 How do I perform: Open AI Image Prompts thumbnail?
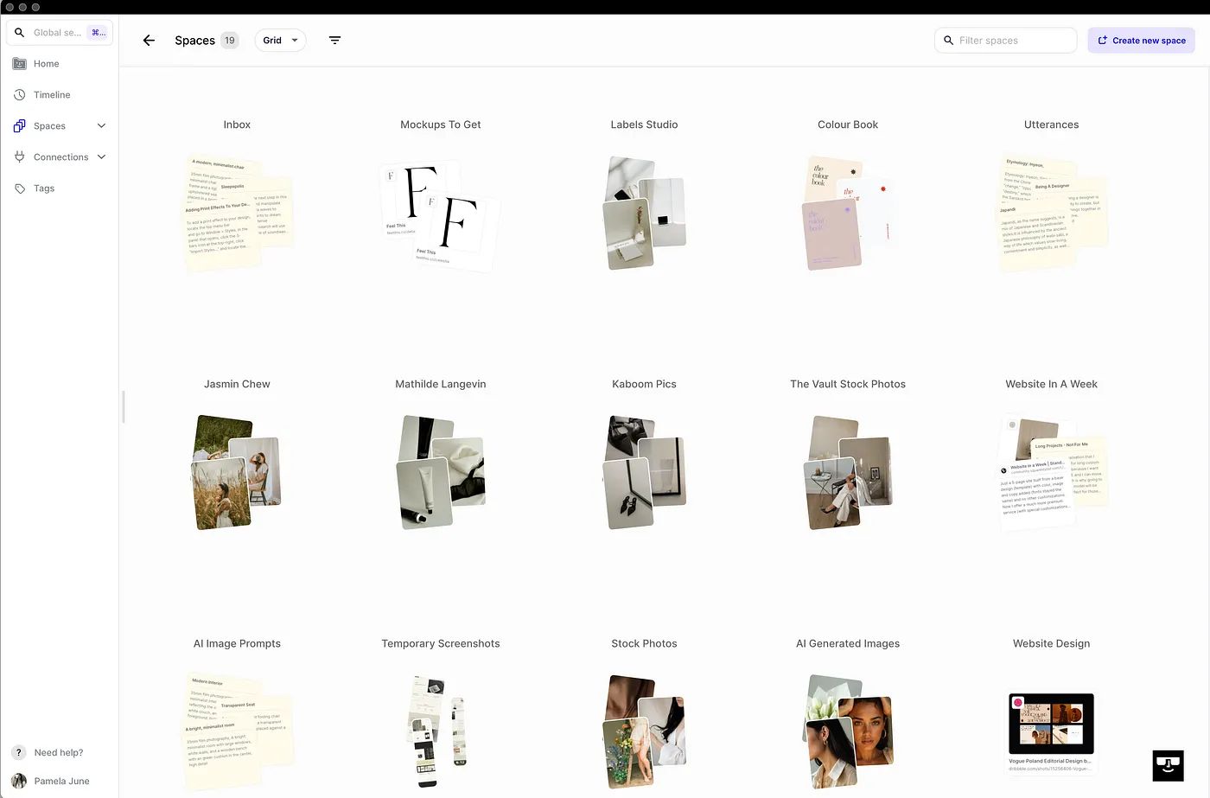[238, 731]
